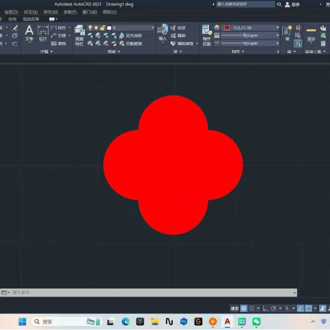The image size is (330, 330).
Task: Open Layer Properties (图层特性) manager
Action: pos(79,35)
